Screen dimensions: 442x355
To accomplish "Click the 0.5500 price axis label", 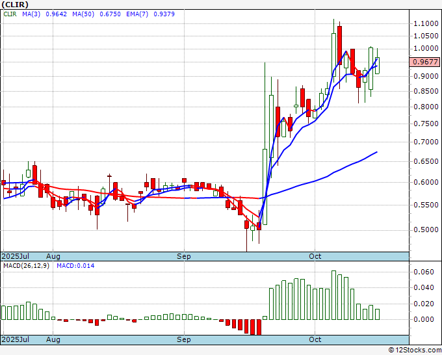I will point(426,205).
